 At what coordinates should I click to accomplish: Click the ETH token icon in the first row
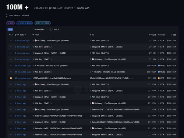pyautogui.click(x=159, y=40)
